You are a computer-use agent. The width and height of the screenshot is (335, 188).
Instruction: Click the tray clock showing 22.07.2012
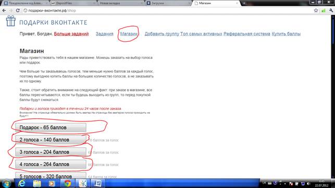click(x=321, y=183)
